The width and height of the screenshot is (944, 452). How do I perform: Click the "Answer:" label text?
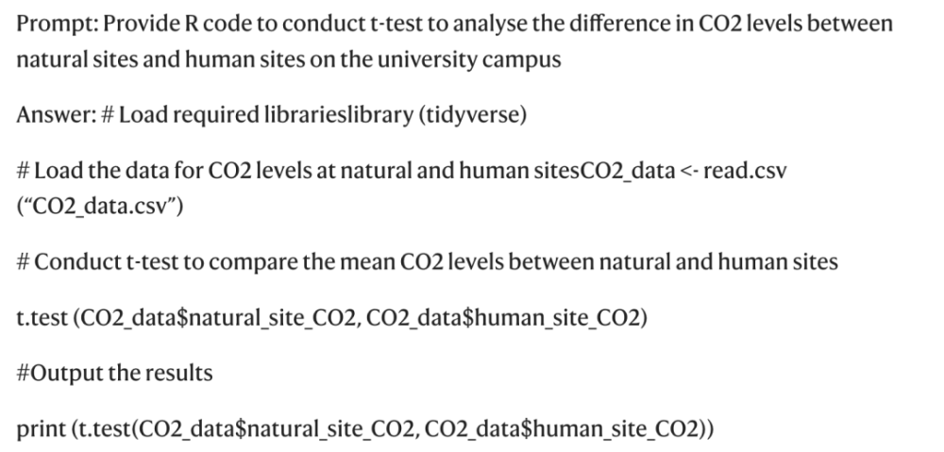coord(56,114)
